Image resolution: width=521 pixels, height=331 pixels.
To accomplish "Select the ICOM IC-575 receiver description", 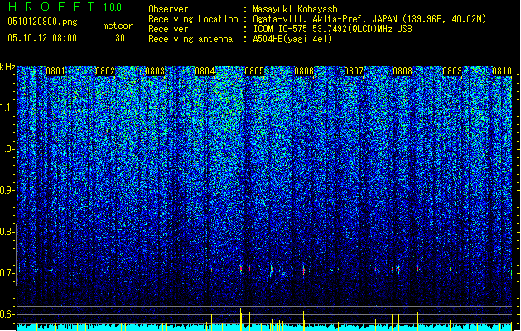I will pos(332,29).
